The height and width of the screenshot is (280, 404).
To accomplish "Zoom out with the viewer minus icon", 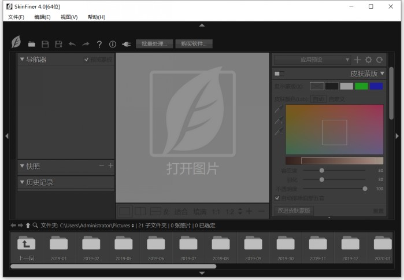I will [x=261, y=211].
